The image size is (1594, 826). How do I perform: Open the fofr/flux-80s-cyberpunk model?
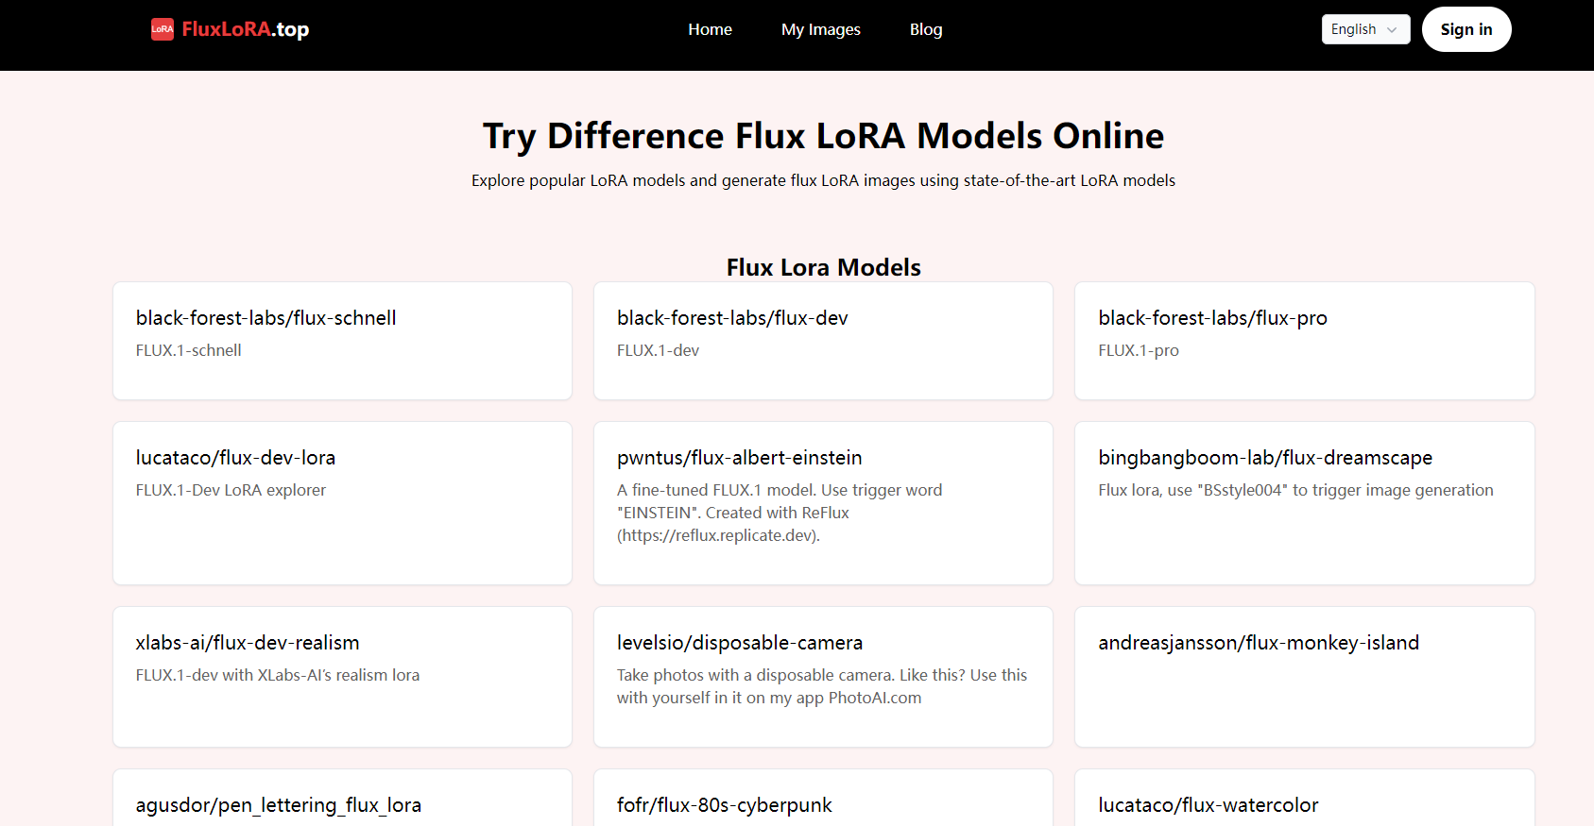tap(823, 798)
